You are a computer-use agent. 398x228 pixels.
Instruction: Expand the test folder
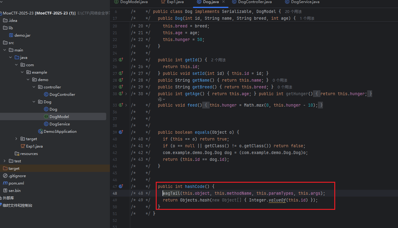5,161
